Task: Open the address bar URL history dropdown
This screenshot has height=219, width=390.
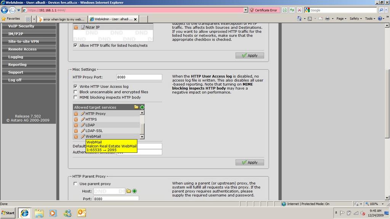Action: tap(246, 10)
